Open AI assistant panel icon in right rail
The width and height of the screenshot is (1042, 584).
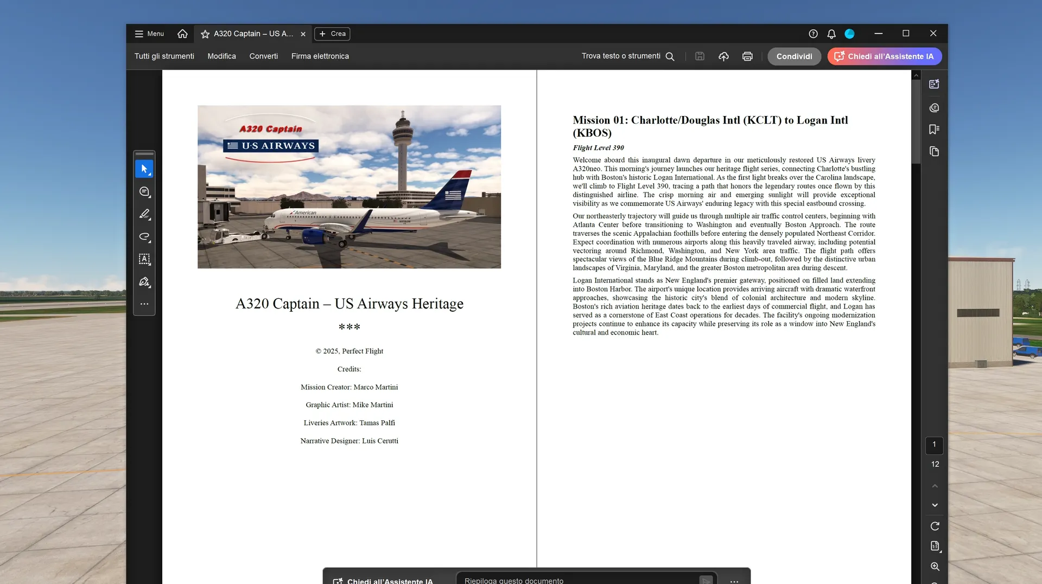pyautogui.click(x=934, y=84)
